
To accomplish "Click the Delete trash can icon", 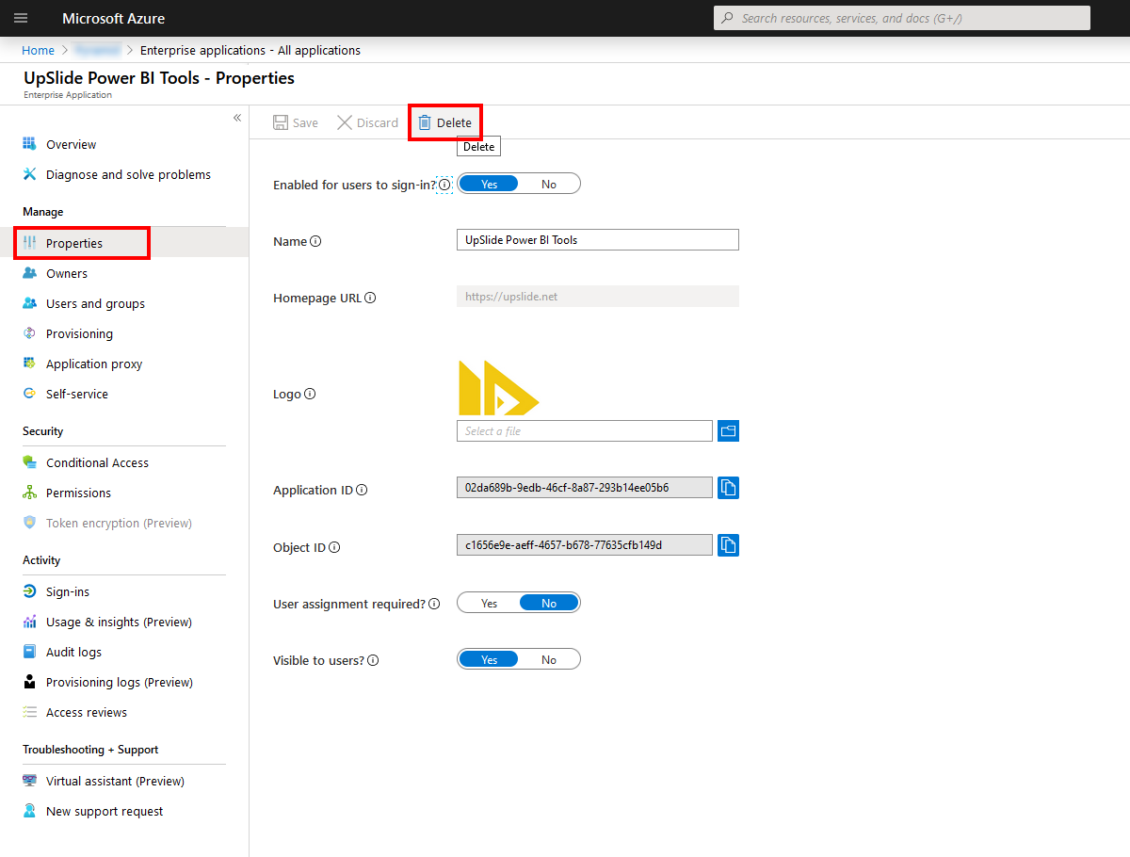I will 425,122.
